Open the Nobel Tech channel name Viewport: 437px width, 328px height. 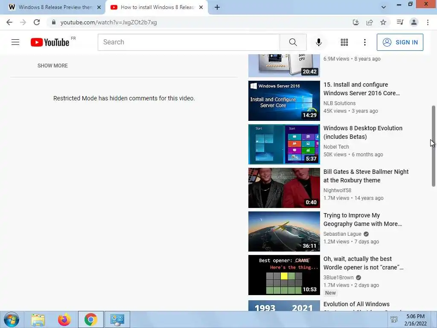pyautogui.click(x=336, y=147)
